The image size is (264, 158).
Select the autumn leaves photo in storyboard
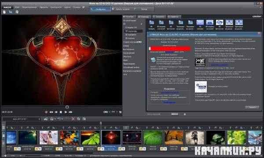tap(70, 137)
